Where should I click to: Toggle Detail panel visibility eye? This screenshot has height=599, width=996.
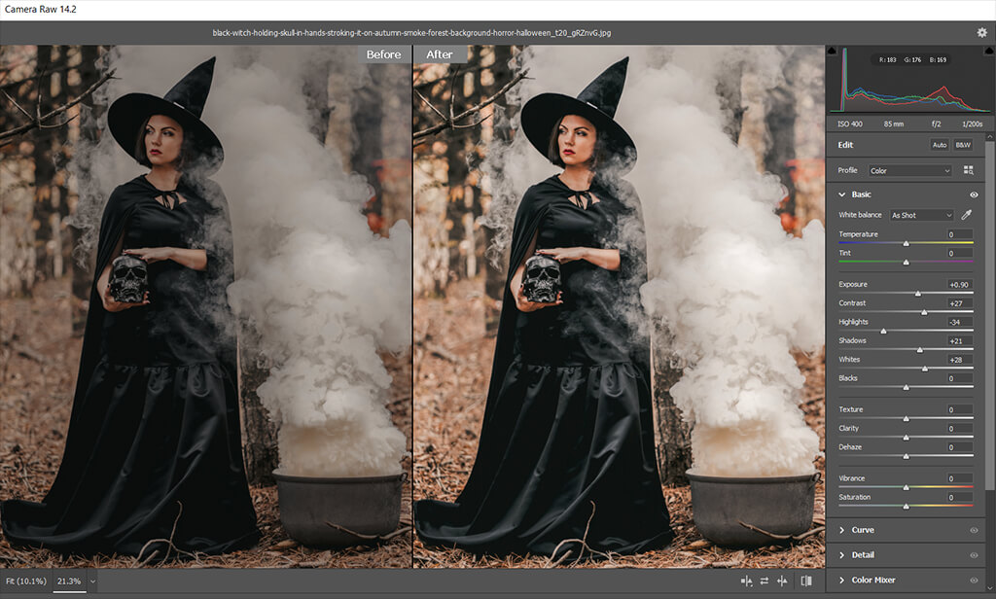coord(974,555)
